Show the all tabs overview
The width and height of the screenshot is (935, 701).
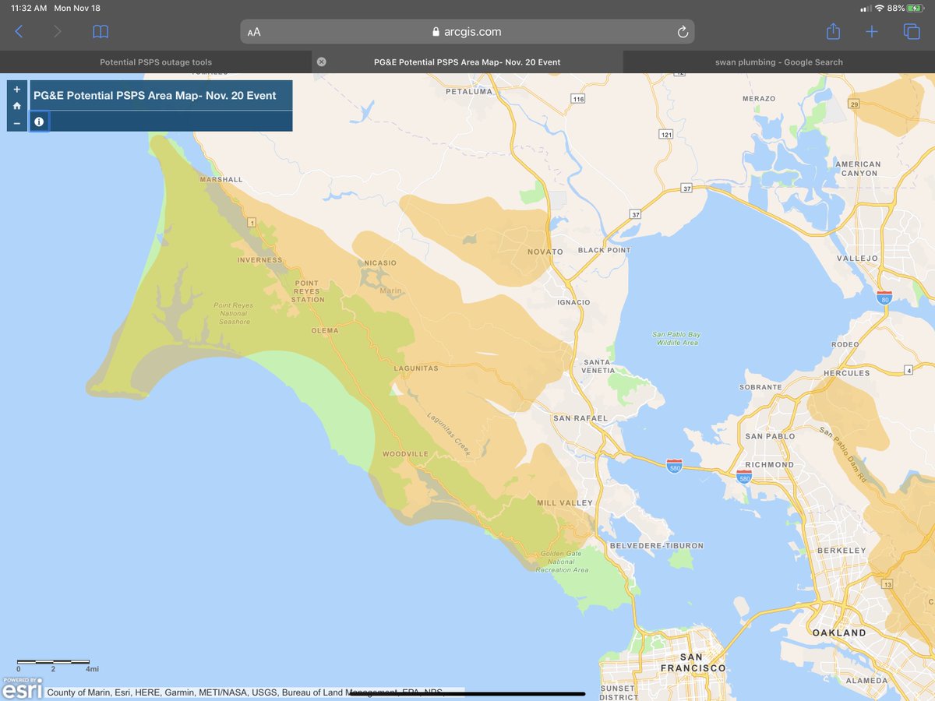tap(911, 32)
